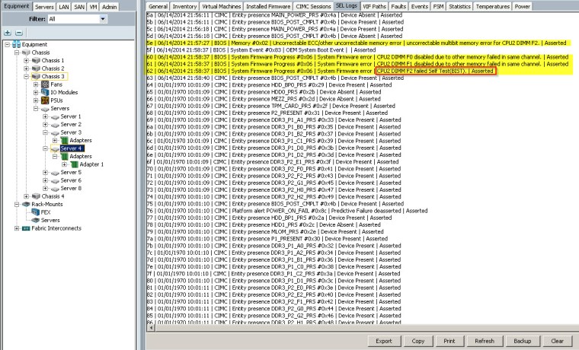579x350 pixels.
Task: Click the collapse-all minus icon
Action: [19, 33]
